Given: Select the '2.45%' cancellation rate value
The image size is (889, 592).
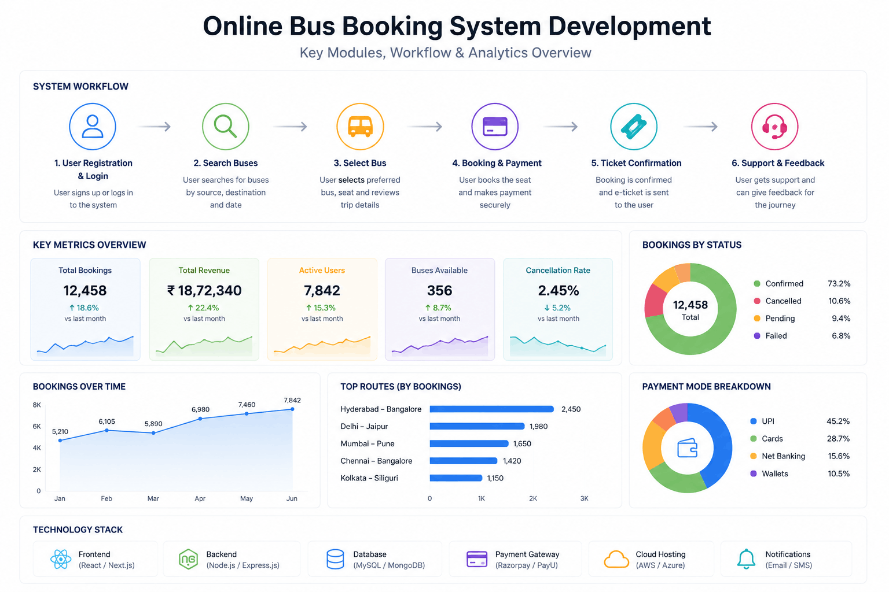Looking at the screenshot, I should 558,290.
